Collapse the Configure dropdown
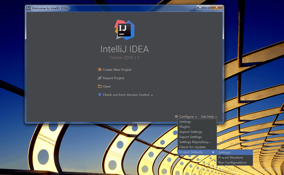This screenshot has width=284, height=175. (188, 117)
